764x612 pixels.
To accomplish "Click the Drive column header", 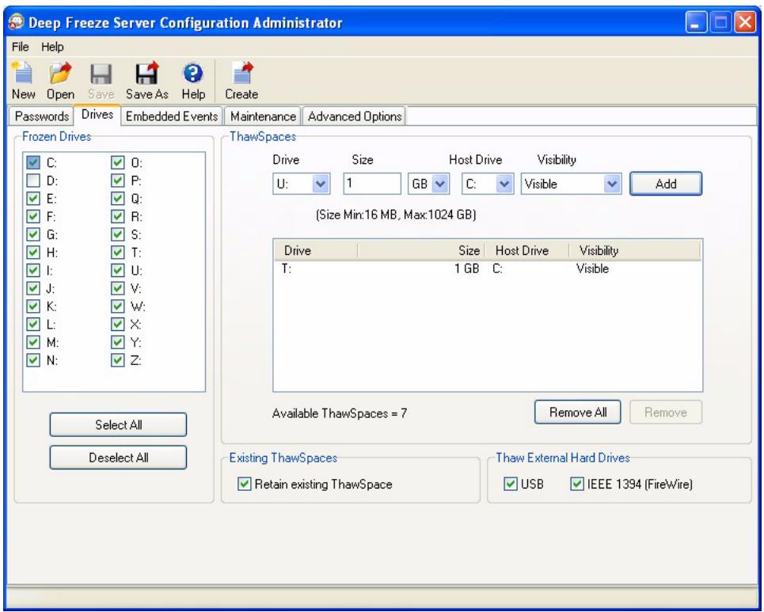I will 316,250.
